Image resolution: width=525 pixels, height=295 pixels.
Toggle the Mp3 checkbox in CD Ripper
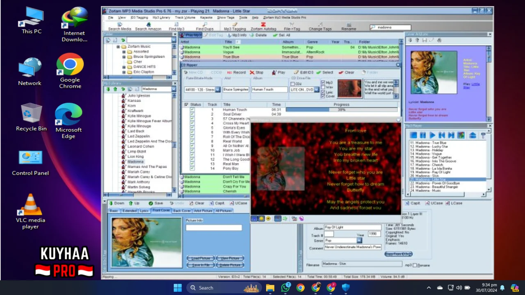(x=323, y=83)
